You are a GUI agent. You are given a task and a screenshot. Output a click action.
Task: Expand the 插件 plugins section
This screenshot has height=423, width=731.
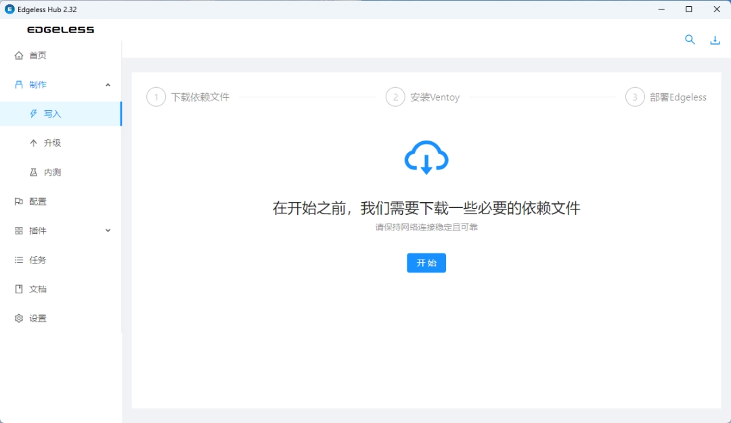pos(108,230)
